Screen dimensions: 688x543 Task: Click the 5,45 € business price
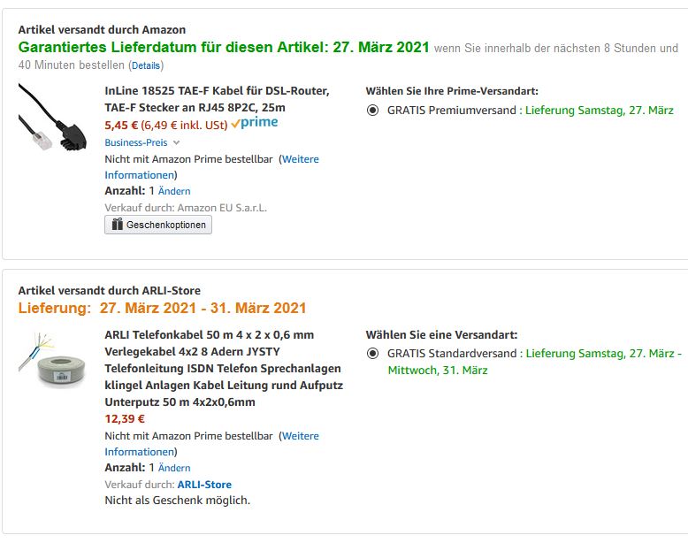[x=121, y=126]
